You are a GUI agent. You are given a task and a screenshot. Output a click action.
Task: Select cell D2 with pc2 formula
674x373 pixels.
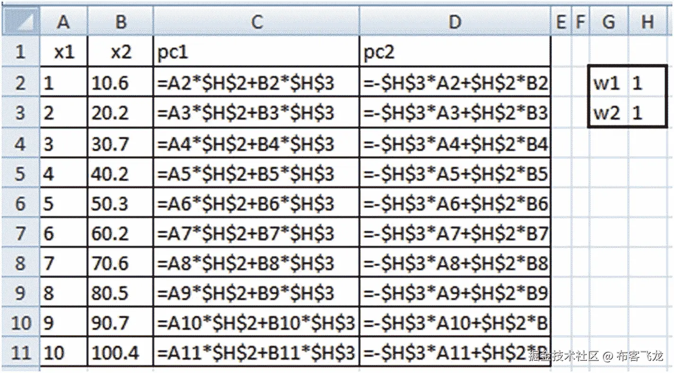(455, 83)
